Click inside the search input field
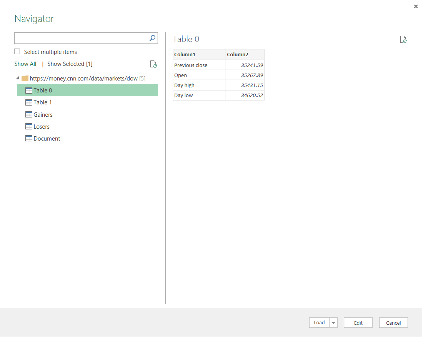 coord(81,38)
